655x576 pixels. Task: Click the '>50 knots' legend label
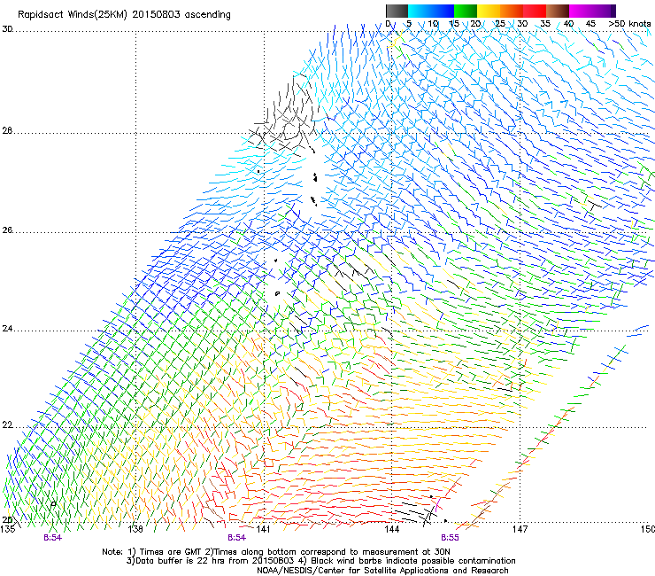coord(629,24)
